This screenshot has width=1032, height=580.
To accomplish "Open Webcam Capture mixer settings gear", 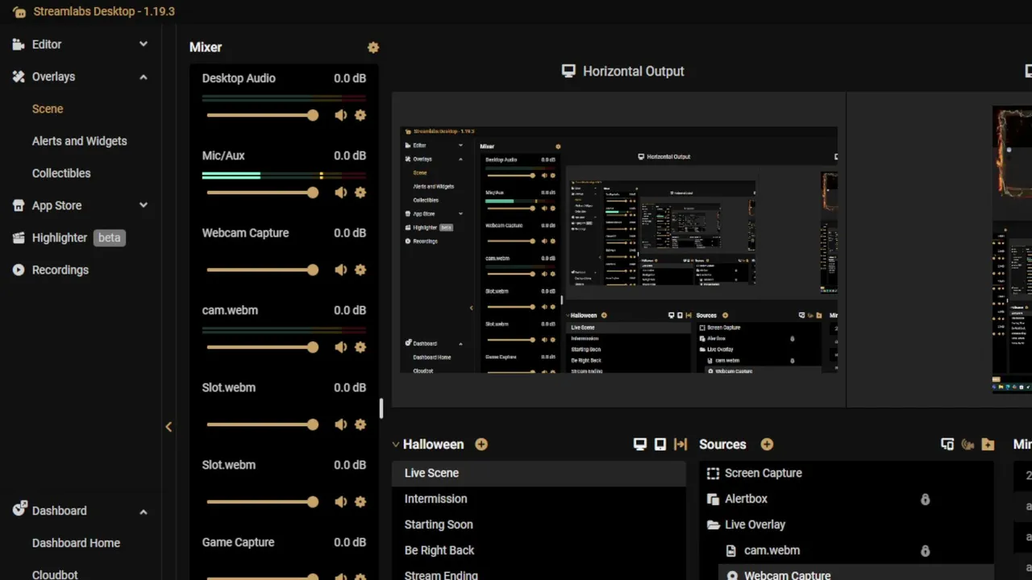I will point(360,270).
